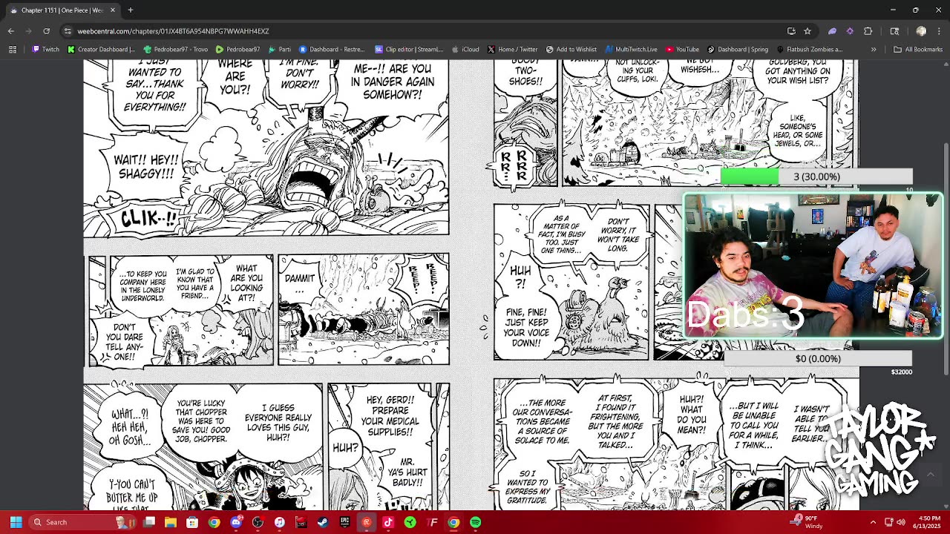950x534 pixels.
Task: Click the taskbar Search box
Action: coord(83,522)
